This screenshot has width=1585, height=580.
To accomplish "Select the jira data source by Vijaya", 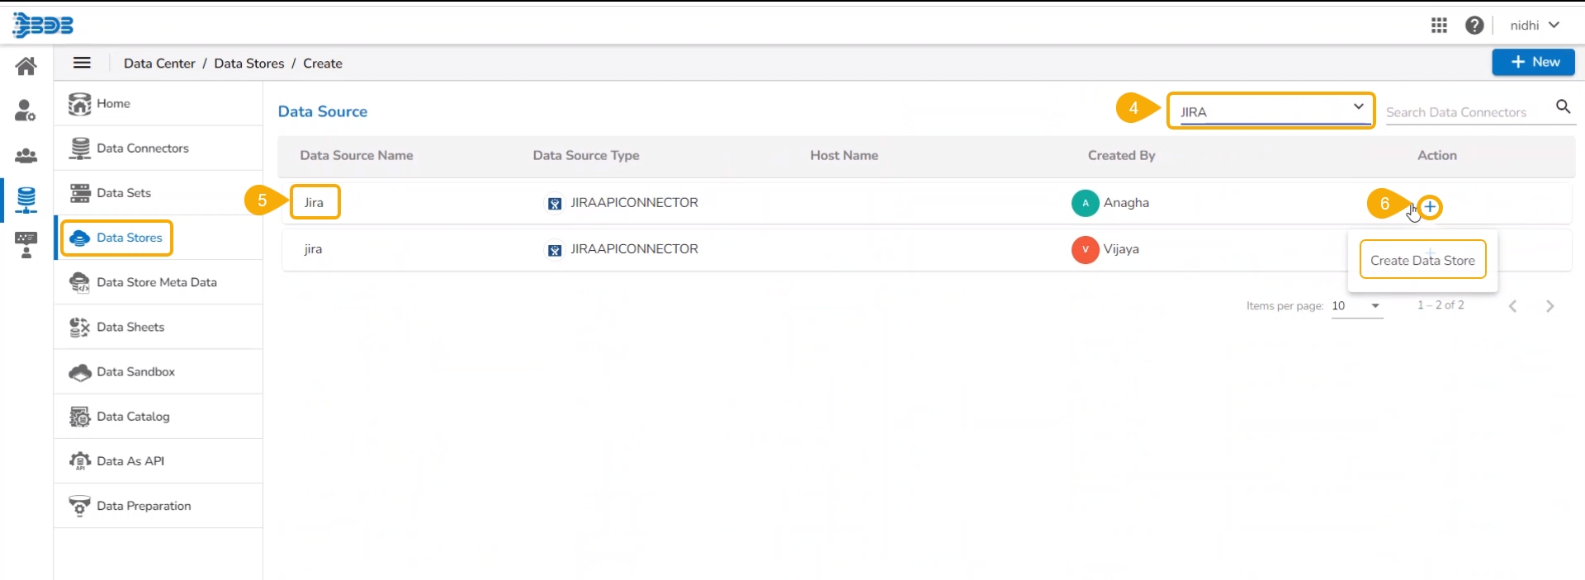I will (x=313, y=249).
